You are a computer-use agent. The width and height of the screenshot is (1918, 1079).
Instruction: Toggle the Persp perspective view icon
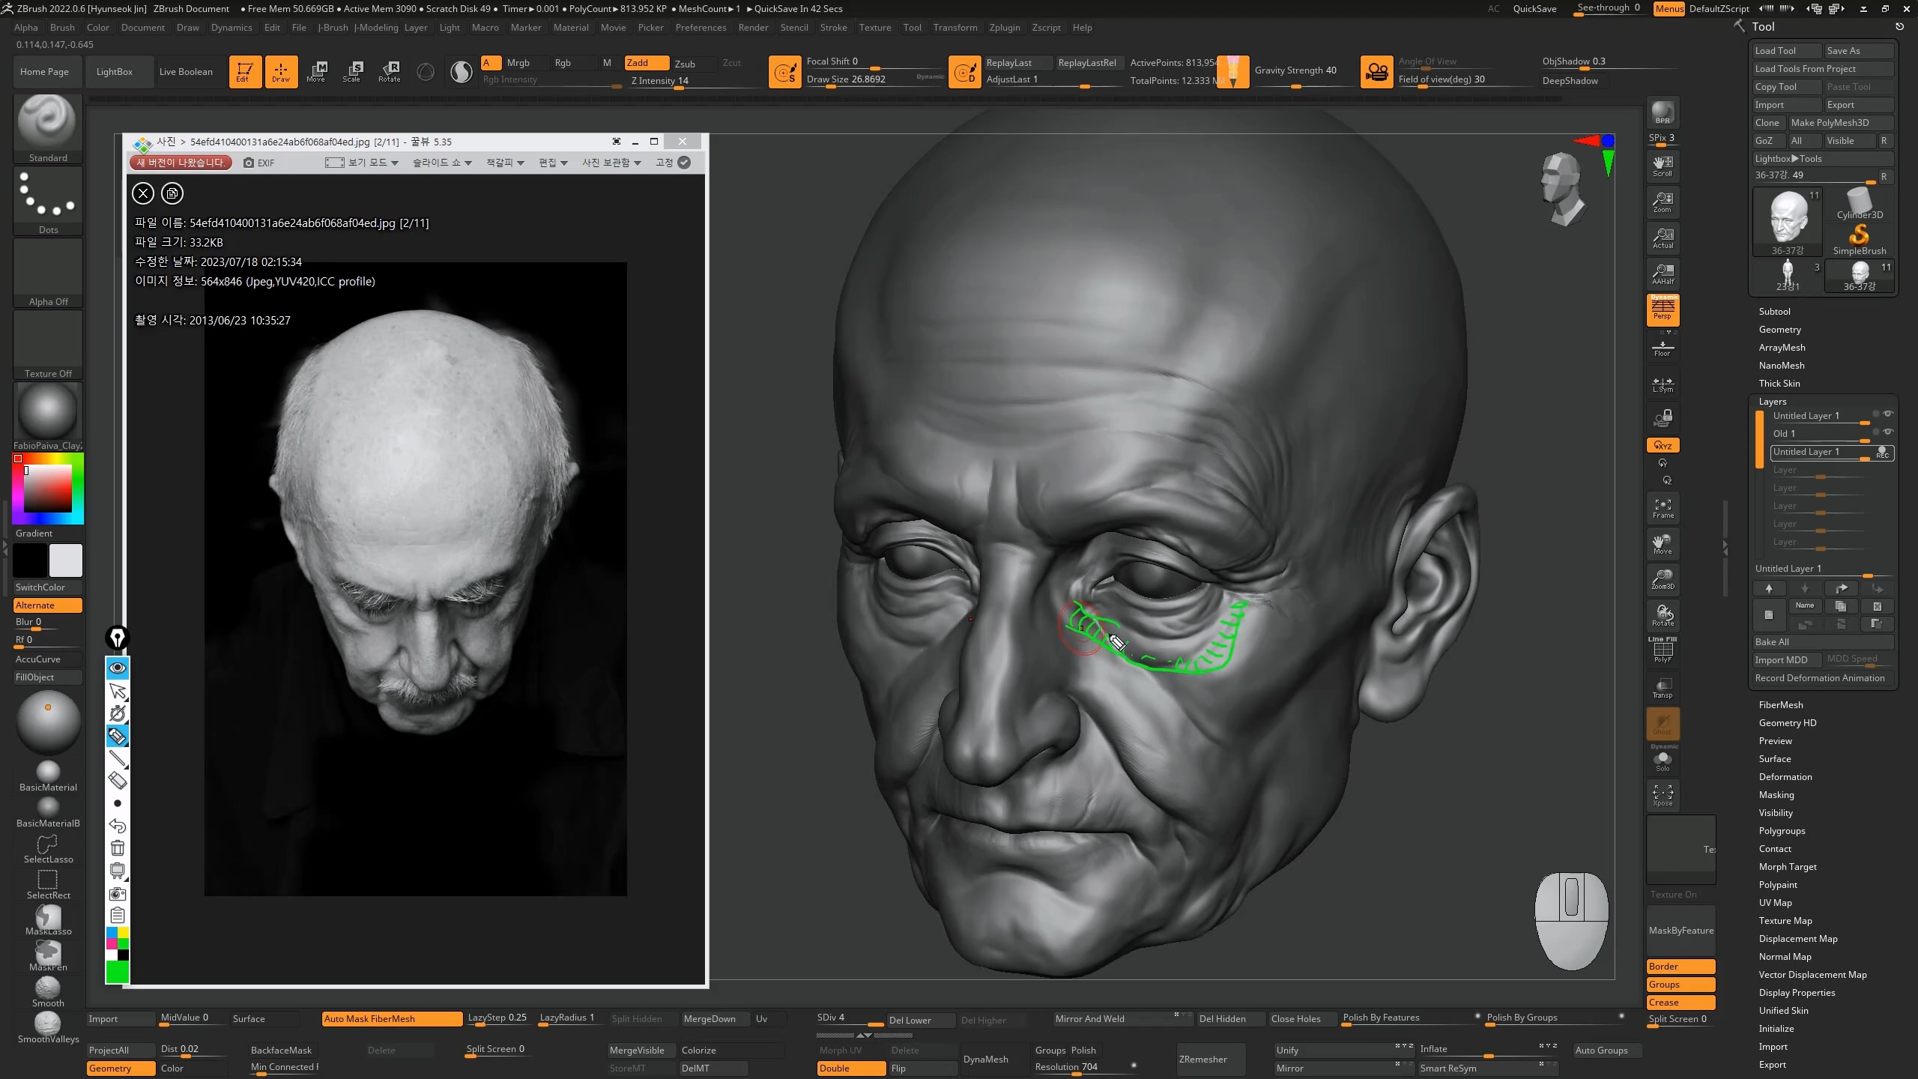[x=1663, y=309]
